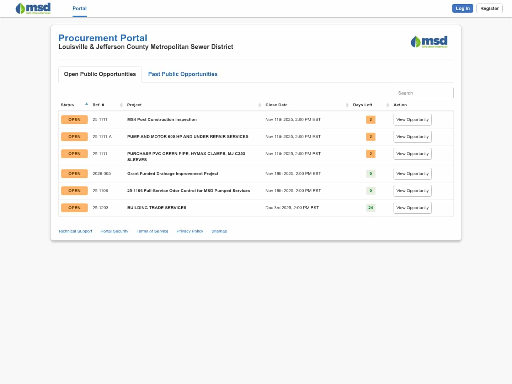Screen dimensions: 512x384
Task: Sort table by Status column arrow
Action: pos(86,104)
